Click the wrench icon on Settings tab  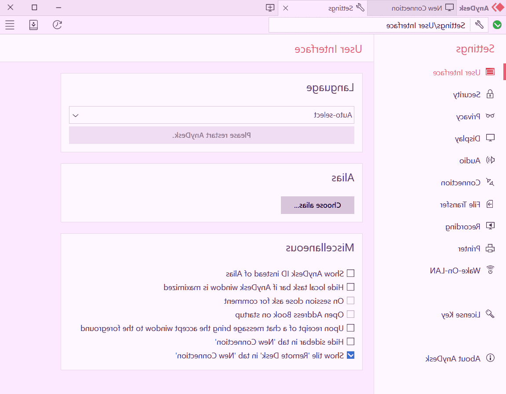(x=360, y=8)
